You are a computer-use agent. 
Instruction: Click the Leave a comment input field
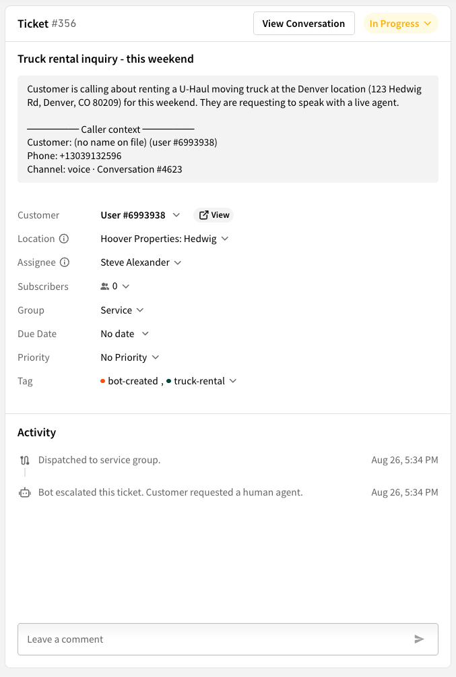point(228,639)
